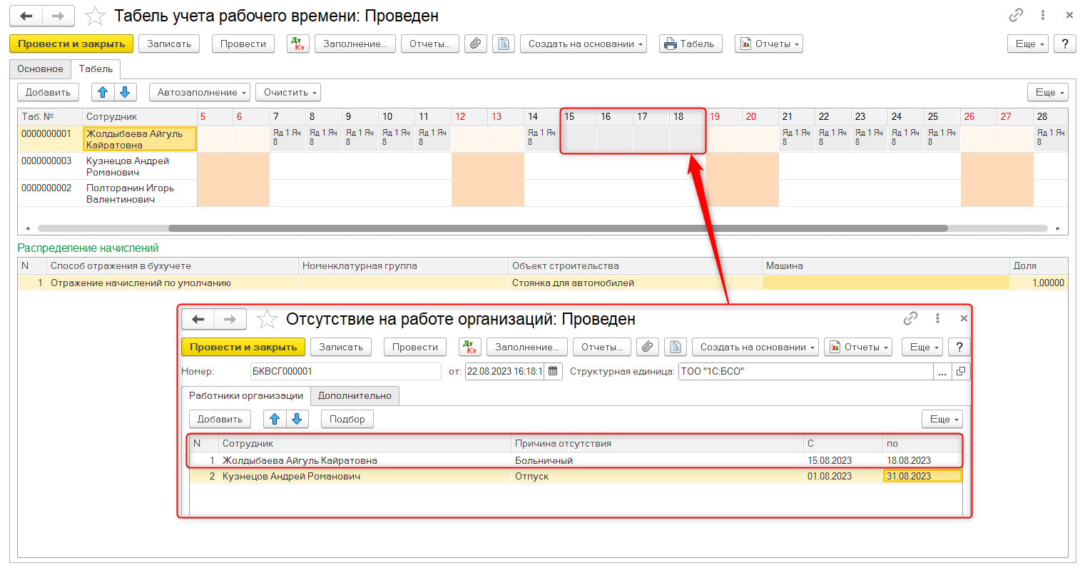Click Провести и закрыть in Табель window
Image resolution: width=1085 pixels, height=568 pixels.
[x=71, y=44]
